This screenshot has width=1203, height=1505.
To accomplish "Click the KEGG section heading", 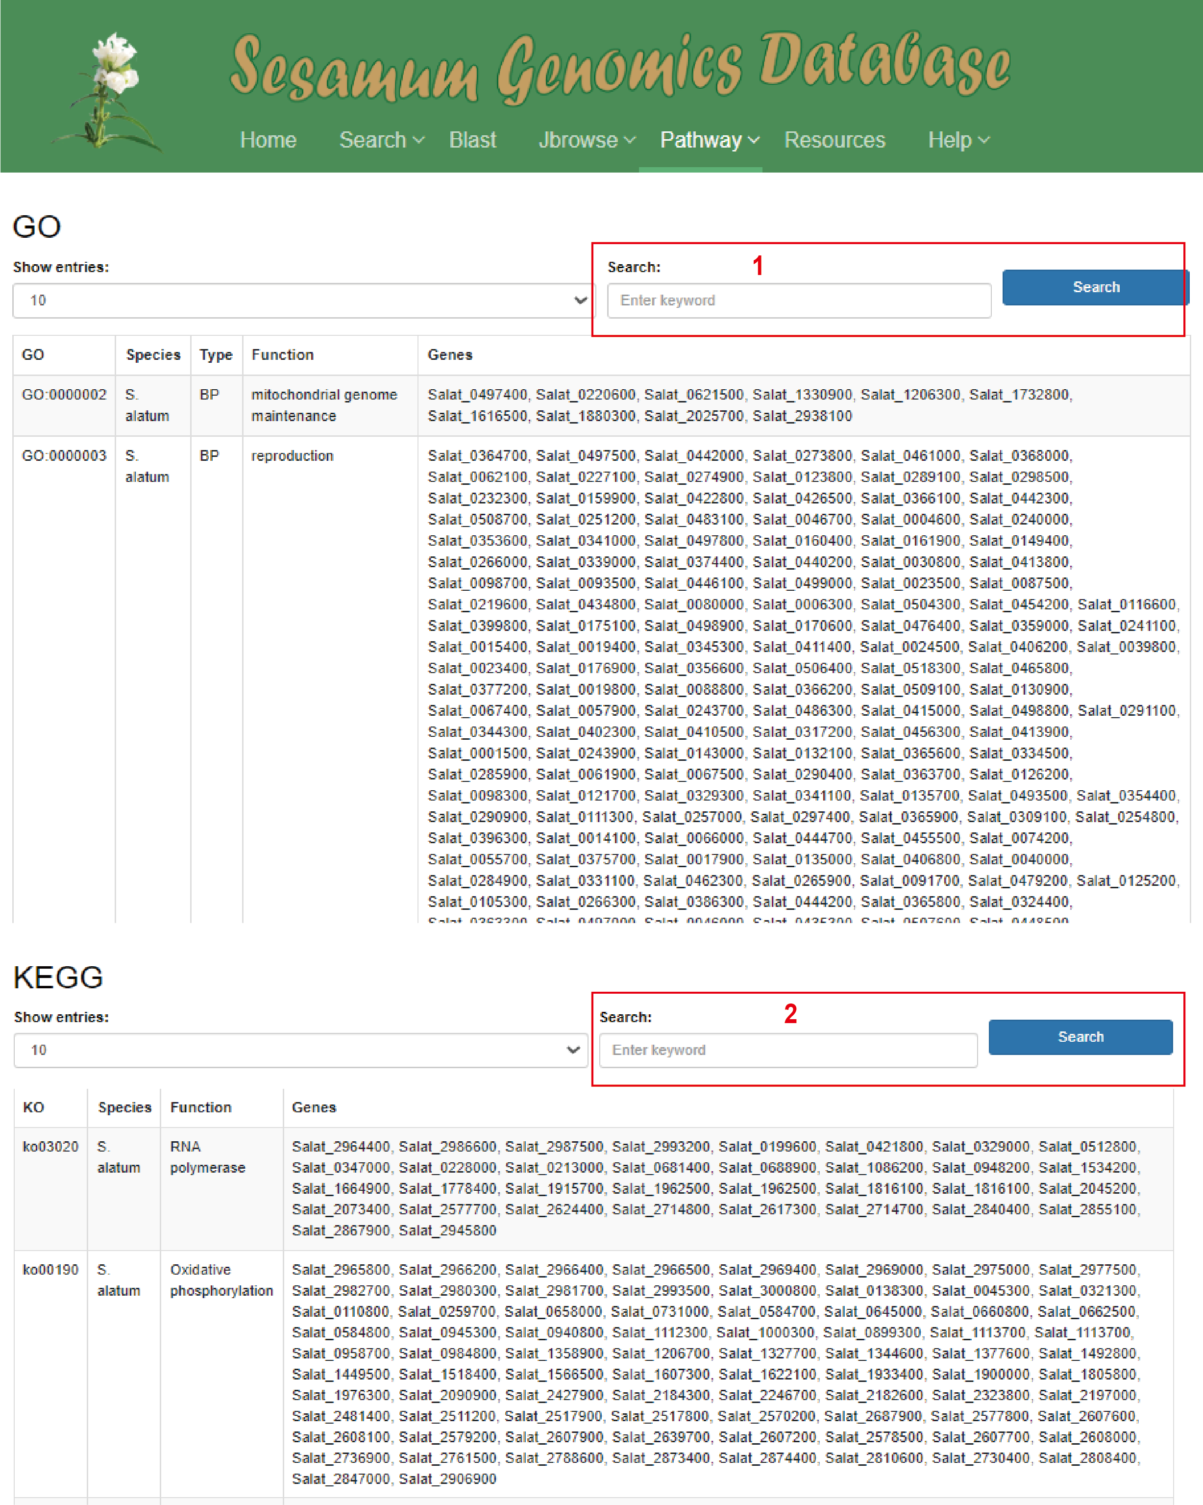I will coord(59,978).
